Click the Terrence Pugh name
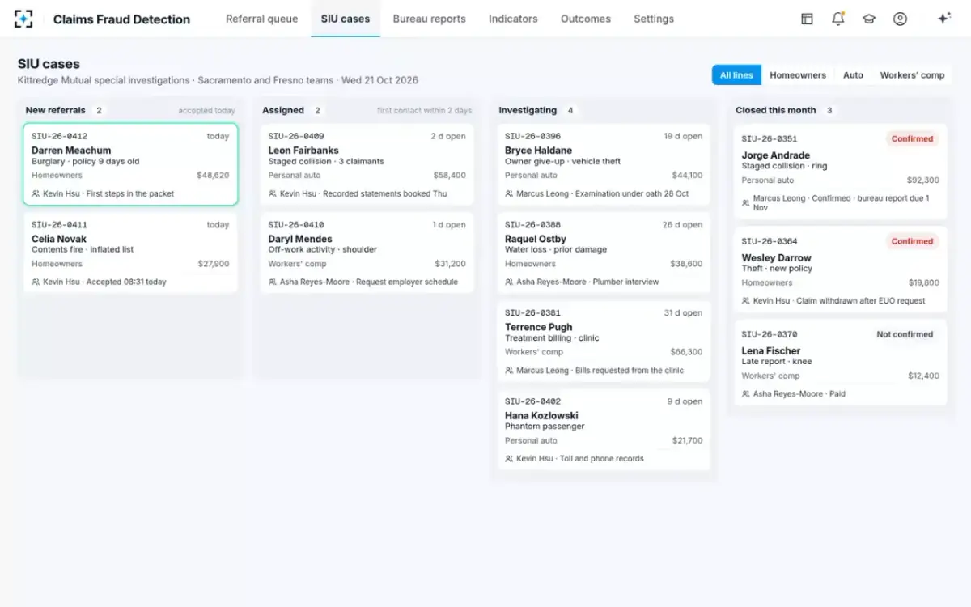This screenshot has width=971, height=607. [538, 327]
